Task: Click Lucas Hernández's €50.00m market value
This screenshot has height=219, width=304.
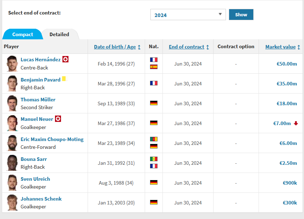Action: [x=287, y=64]
